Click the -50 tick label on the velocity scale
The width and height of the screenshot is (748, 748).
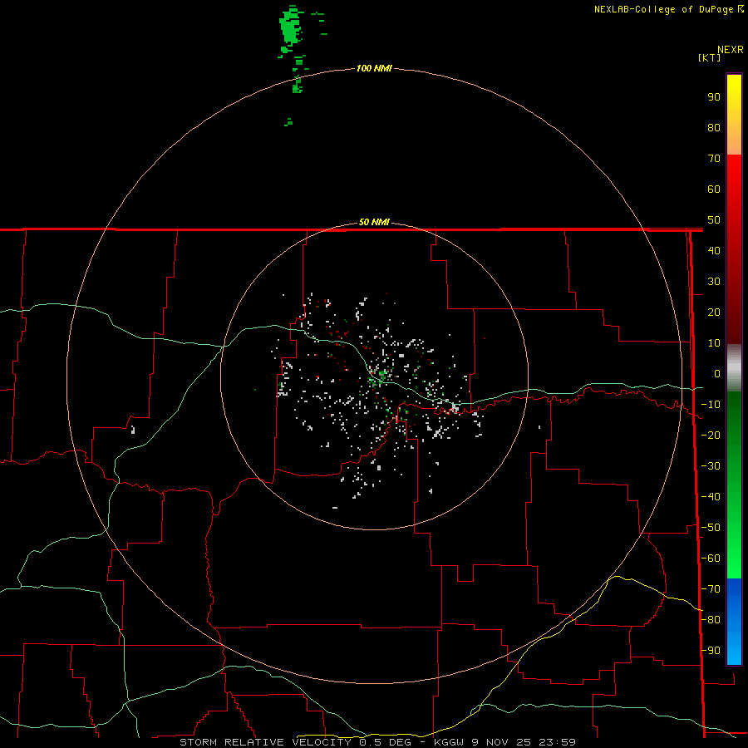point(711,527)
